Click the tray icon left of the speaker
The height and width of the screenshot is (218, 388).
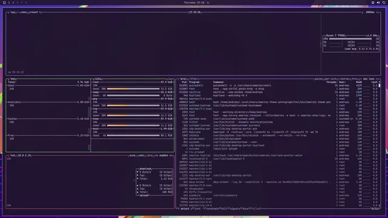[373, 2]
